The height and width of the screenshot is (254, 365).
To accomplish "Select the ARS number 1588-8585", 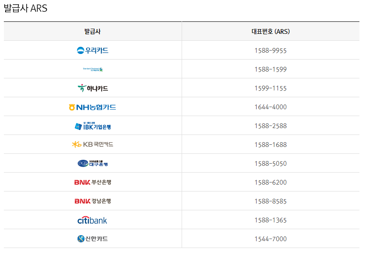I will (270, 201).
